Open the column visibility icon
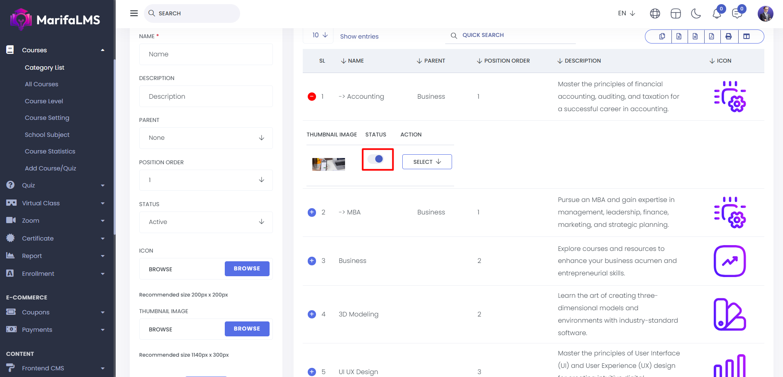 747,36
